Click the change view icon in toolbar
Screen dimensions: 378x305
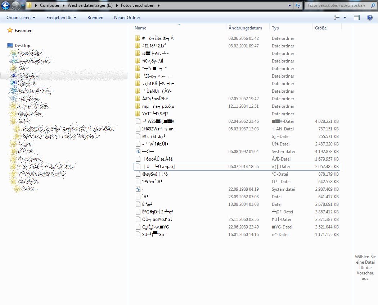click(337, 18)
